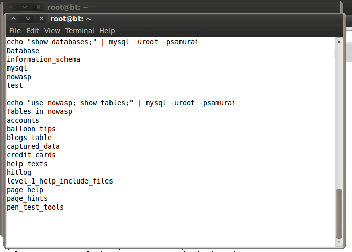
Task: Click the down-arrow minimize button of front terminal
Action: pos(28,19)
